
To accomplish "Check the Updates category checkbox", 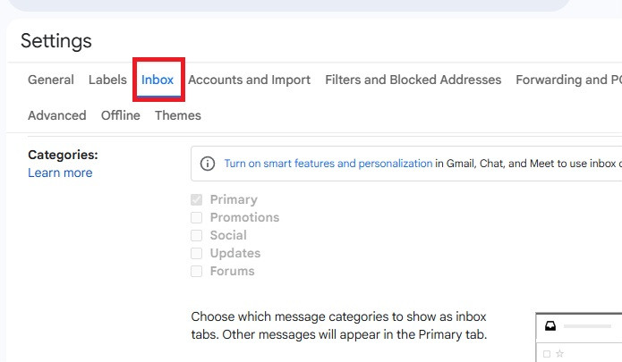I will 196,253.
